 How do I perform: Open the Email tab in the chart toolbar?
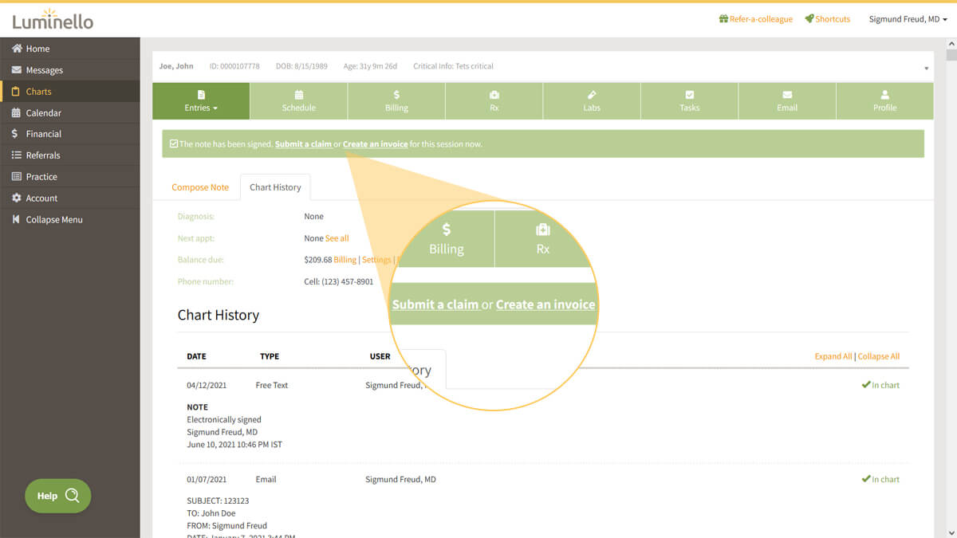[x=787, y=101]
